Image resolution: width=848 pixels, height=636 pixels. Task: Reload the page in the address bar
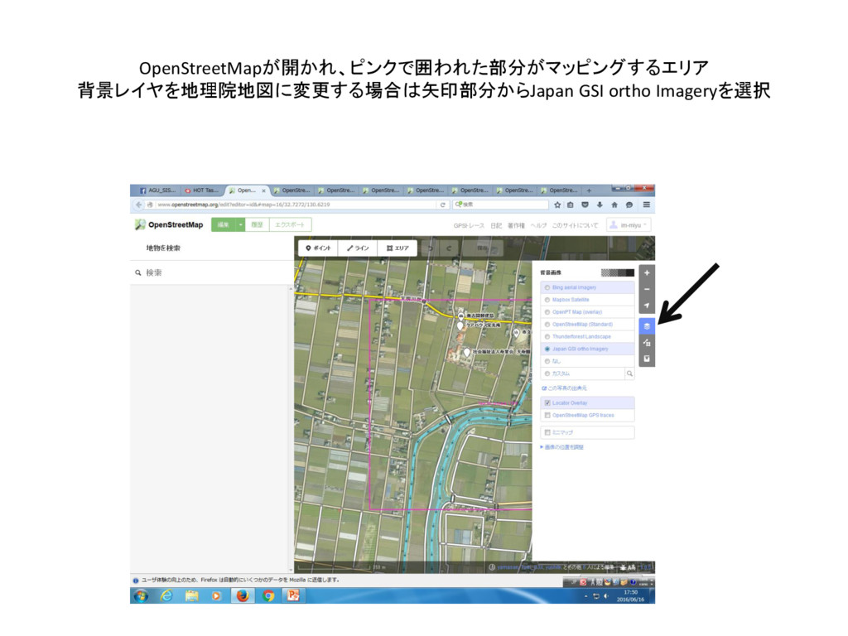pos(442,205)
